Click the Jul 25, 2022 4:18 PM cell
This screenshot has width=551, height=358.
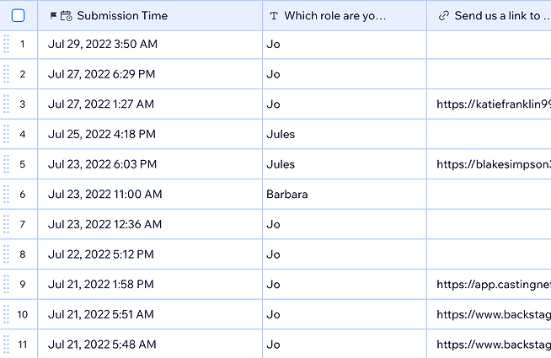[x=150, y=134]
